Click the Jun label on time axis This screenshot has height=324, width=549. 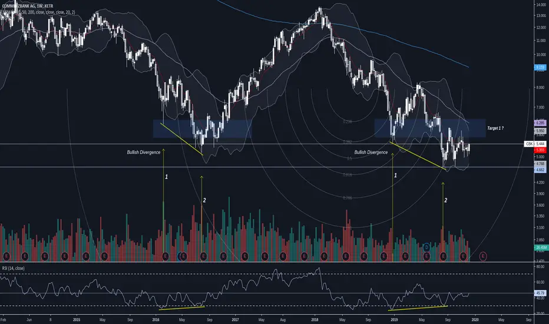tap(29, 319)
